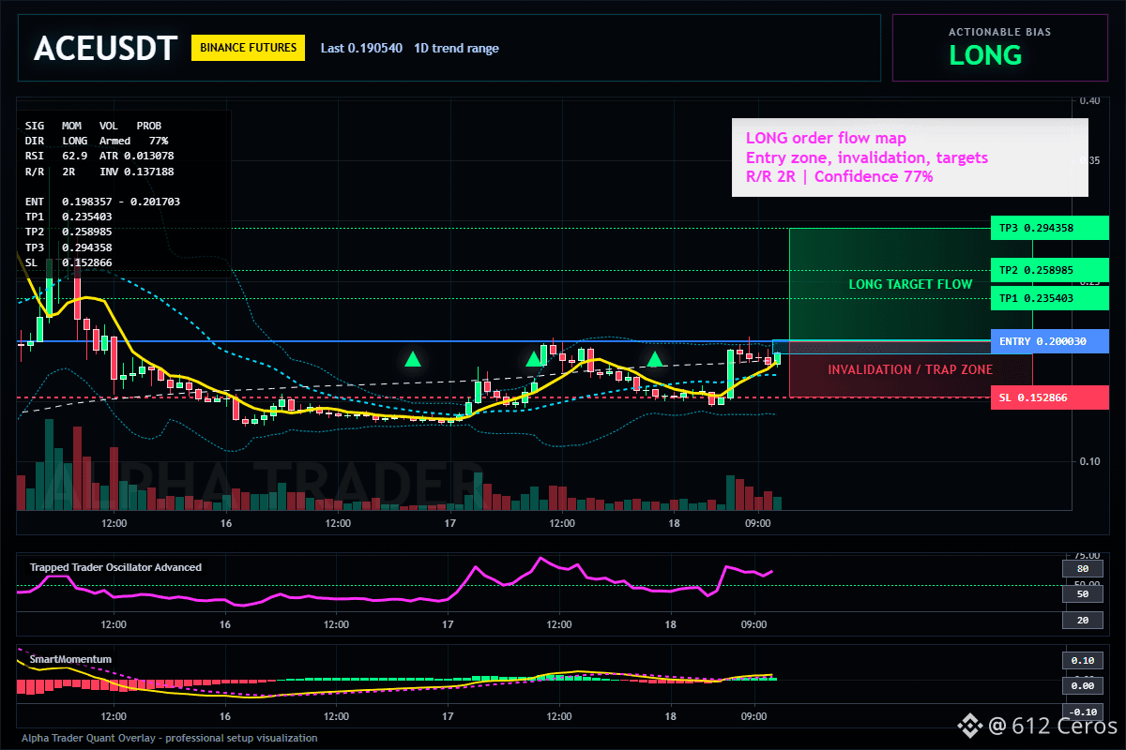The image size is (1126, 750).
Task: Click the red SL 0.152866 price tag
Action: tap(1049, 397)
